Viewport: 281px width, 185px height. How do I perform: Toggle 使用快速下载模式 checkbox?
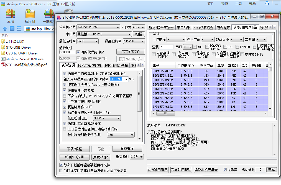pyautogui.click(x=65, y=90)
